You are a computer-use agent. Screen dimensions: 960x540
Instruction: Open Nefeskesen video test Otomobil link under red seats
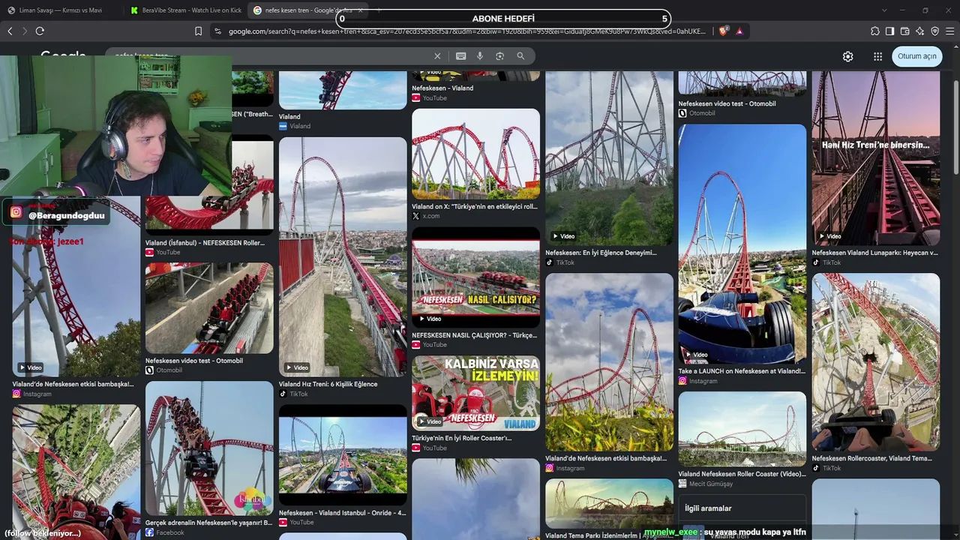(194, 361)
